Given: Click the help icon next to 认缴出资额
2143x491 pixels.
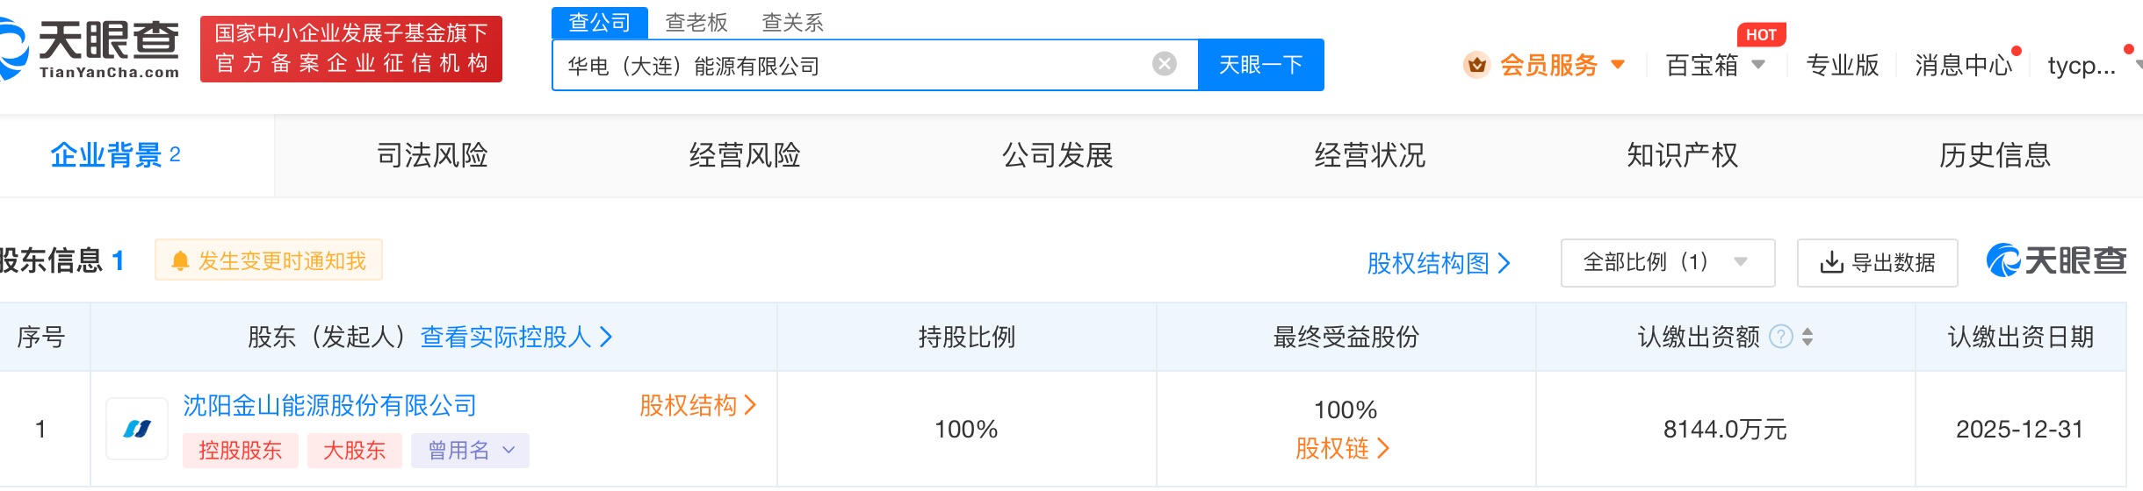Looking at the screenshot, I should coord(1781,337).
